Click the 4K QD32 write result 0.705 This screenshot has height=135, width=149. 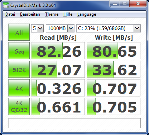[x=114, y=106]
